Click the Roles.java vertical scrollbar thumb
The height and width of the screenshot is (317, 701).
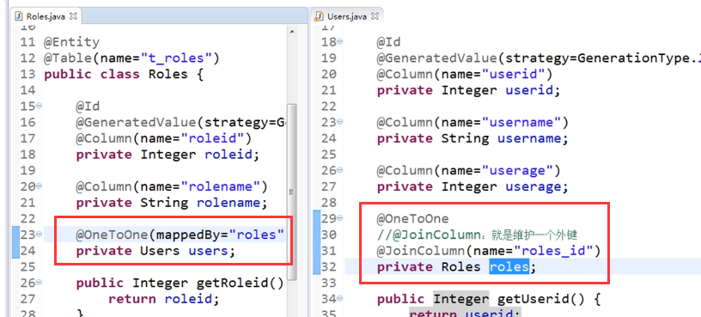pos(291,192)
